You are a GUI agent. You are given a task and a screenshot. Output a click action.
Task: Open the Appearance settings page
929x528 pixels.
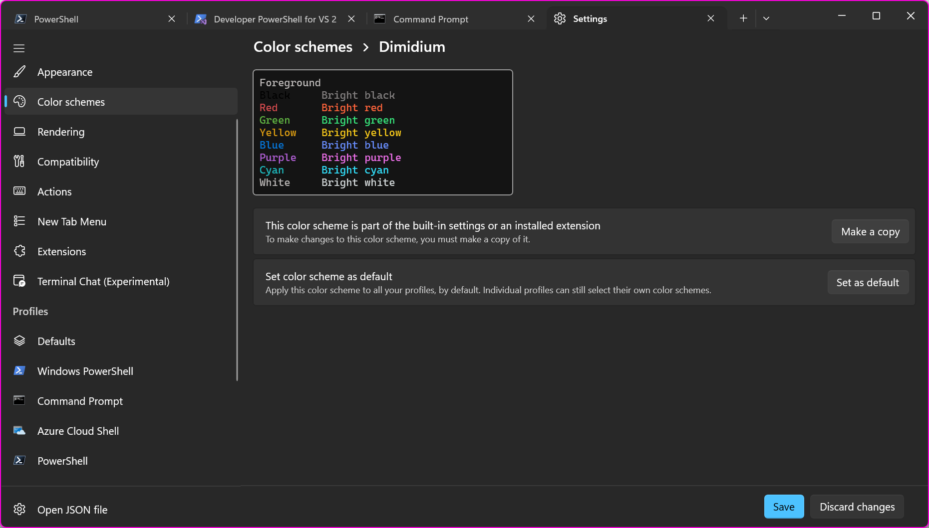pos(121,72)
